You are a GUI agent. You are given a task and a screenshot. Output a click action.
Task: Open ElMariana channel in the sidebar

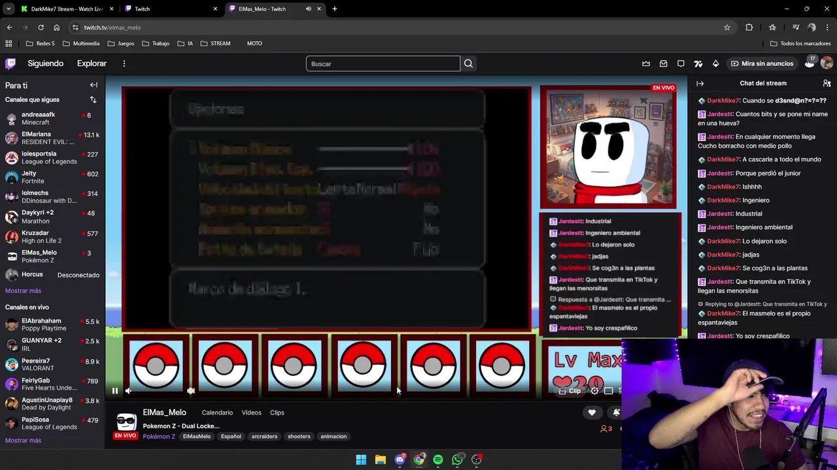(x=52, y=138)
